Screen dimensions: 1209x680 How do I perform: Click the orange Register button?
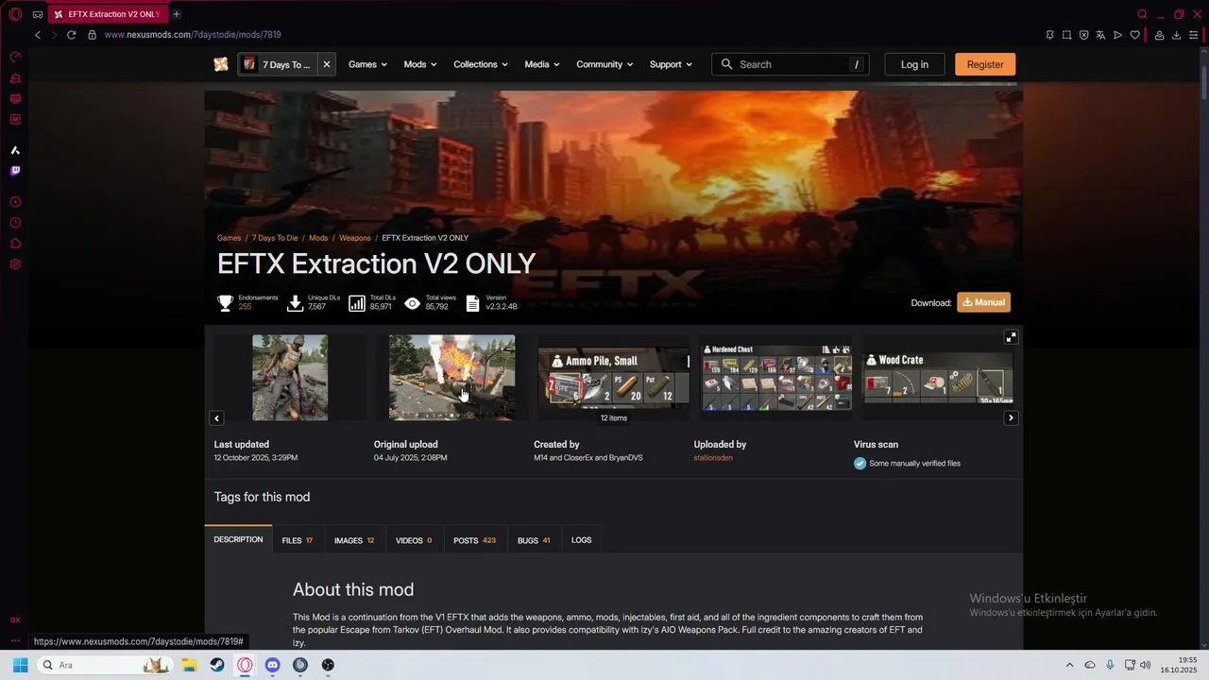point(985,64)
